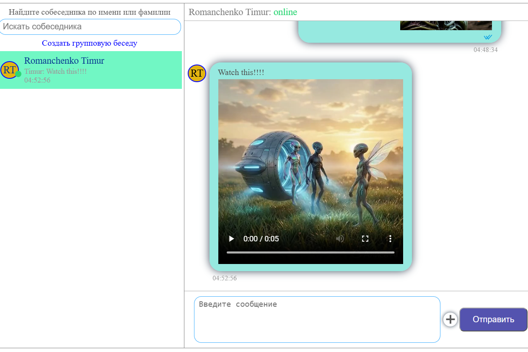Viewport: 528px width, 352px height.
Task: Click the 0:00 / 0:05 video time display
Action: (x=261, y=239)
